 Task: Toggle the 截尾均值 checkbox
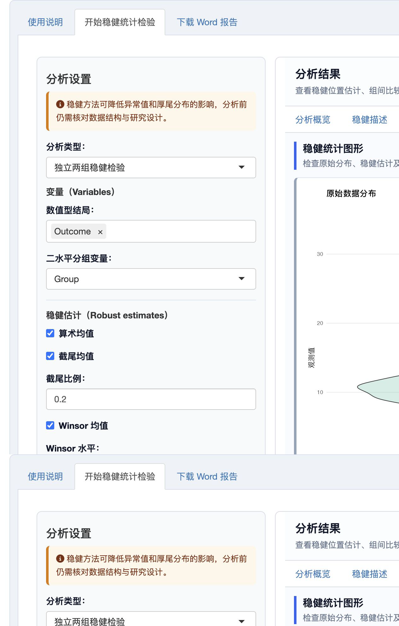50,356
